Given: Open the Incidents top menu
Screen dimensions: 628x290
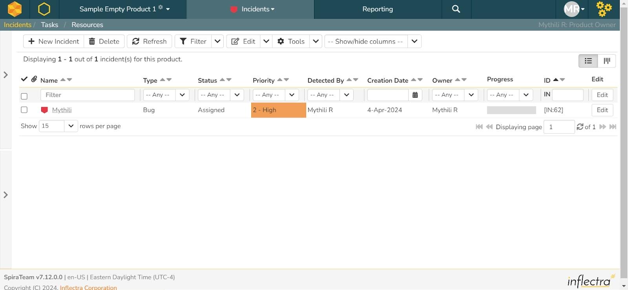Looking at the screenshot, I should tap(252, 9).
